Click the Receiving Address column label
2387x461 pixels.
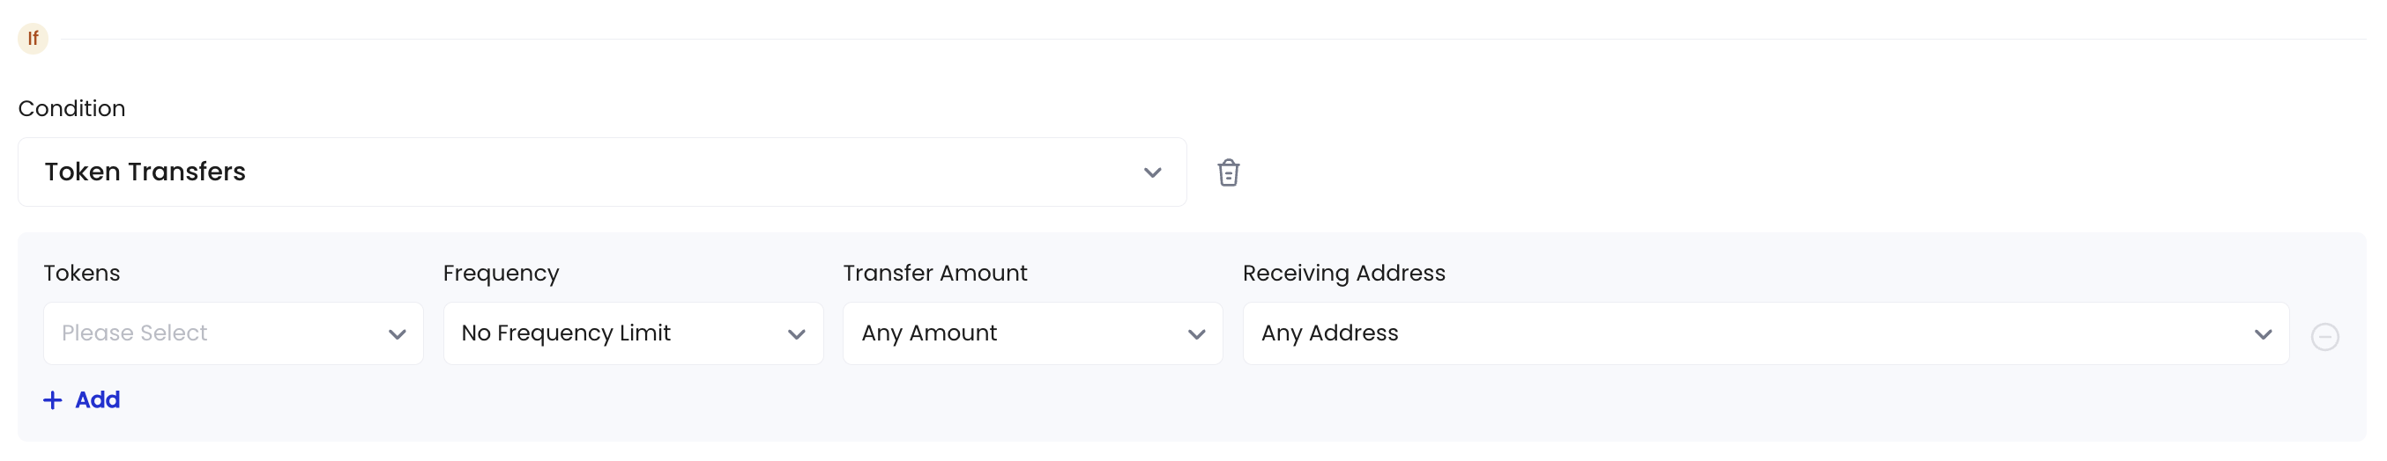tap(1343, 274)
